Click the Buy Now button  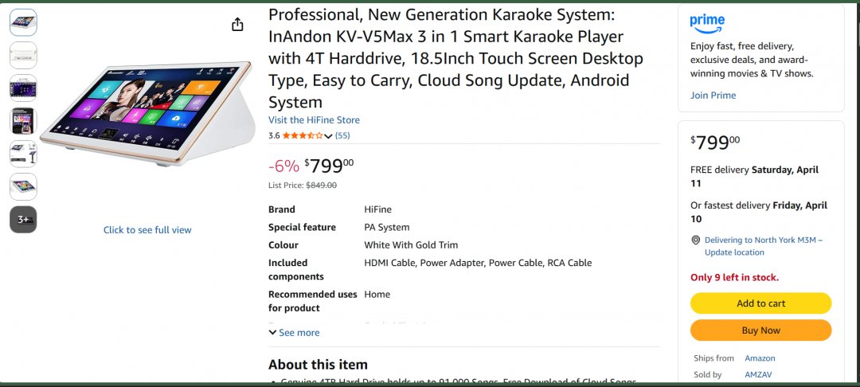[x=760, y=330]
